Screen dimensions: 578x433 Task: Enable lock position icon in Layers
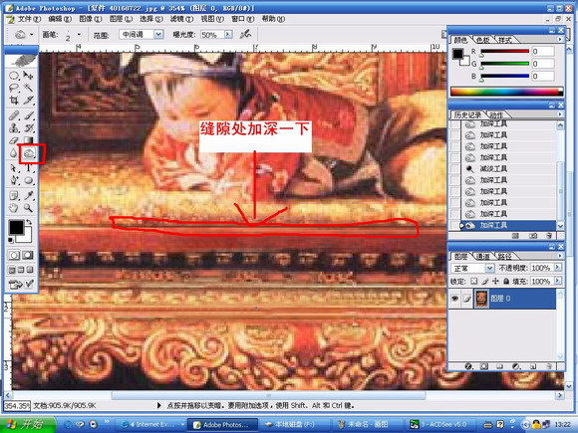point(496,282)
